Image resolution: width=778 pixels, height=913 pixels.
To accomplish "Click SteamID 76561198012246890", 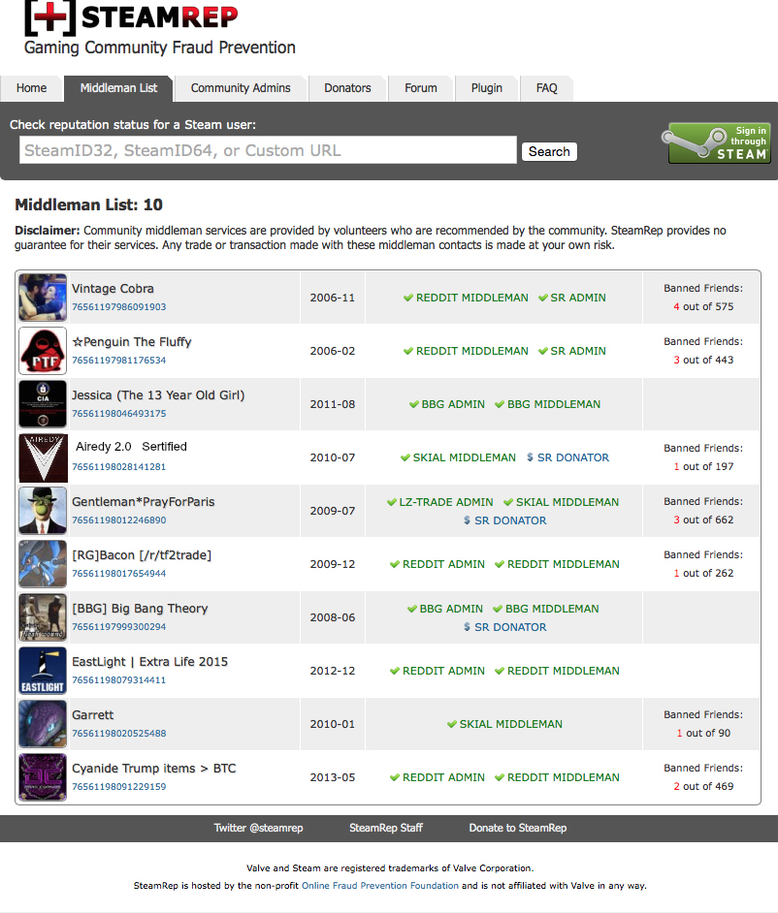I will pos(119,519).
